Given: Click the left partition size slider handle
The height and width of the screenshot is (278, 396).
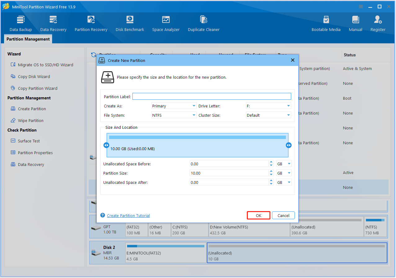Looking at the screenshot, I should tap(106, 145).
